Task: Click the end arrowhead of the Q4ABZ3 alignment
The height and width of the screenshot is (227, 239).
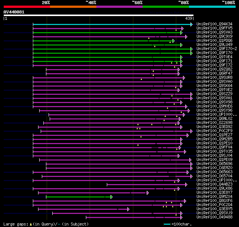Action: coord(186,185)
